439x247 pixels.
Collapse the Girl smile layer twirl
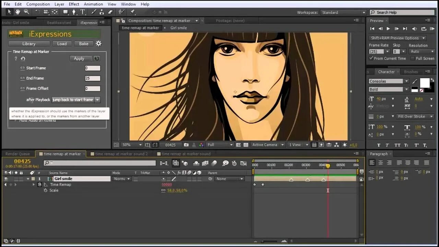point(28,179)
